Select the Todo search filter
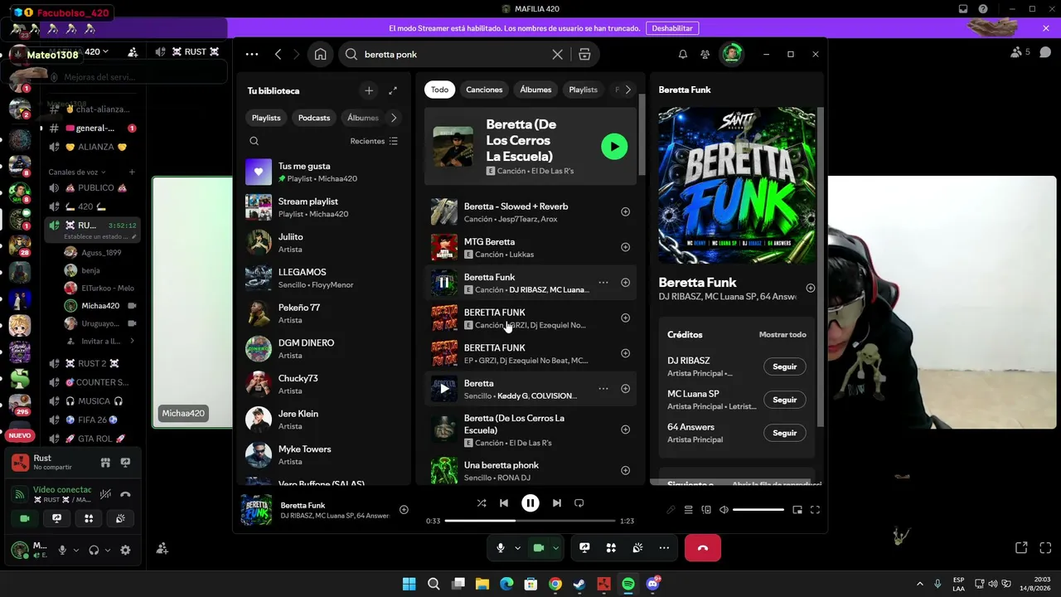Viewport: 1061px width, 597px height. [439, 90]
